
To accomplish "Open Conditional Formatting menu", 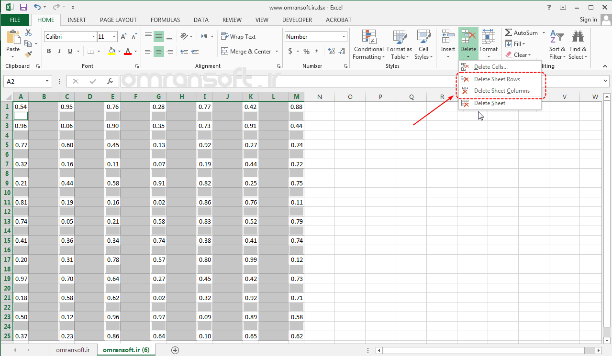I will click(369, 45).
